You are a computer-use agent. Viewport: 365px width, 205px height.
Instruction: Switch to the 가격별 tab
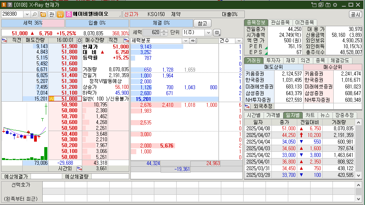pyautogui.click(x=273, y=115)
